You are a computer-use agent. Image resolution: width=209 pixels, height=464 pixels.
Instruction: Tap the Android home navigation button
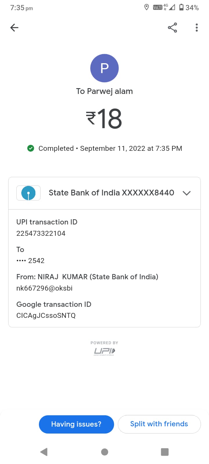click(105, 452)
